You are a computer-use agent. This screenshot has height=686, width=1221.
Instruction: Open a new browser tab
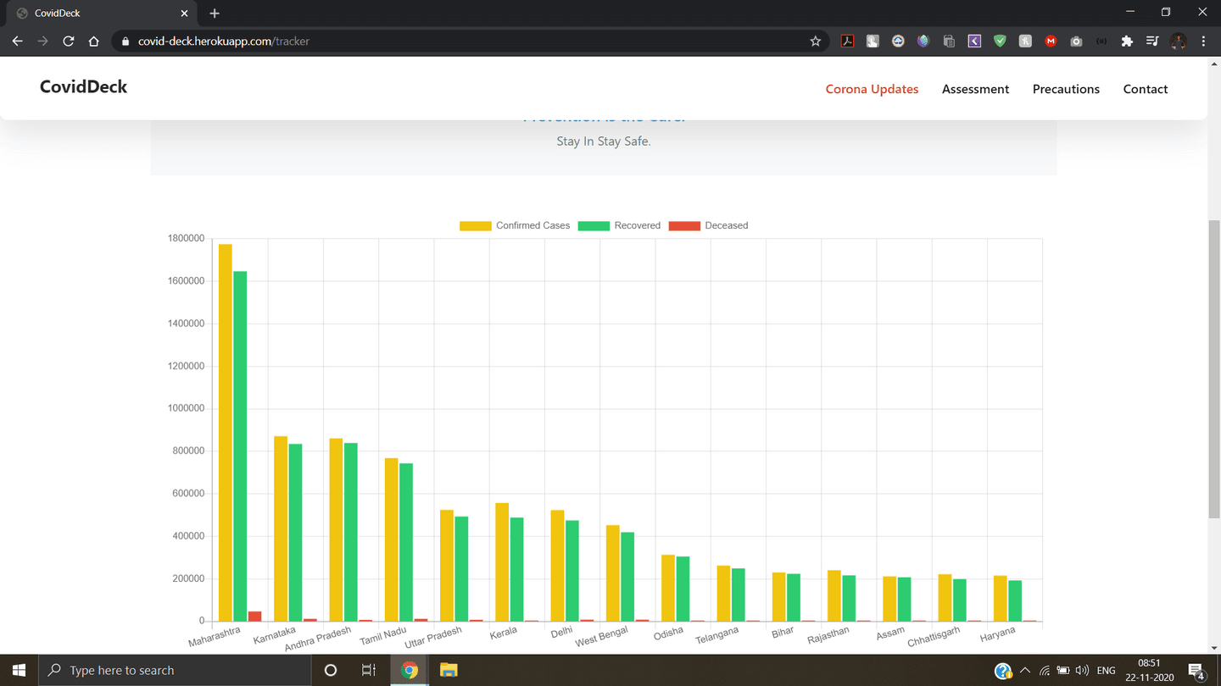(215, 14)
